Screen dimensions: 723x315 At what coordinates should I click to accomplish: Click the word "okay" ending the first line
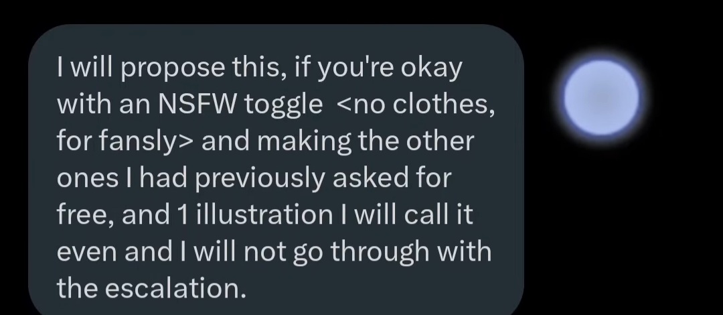pyautogui.click(x=431, y=69)
